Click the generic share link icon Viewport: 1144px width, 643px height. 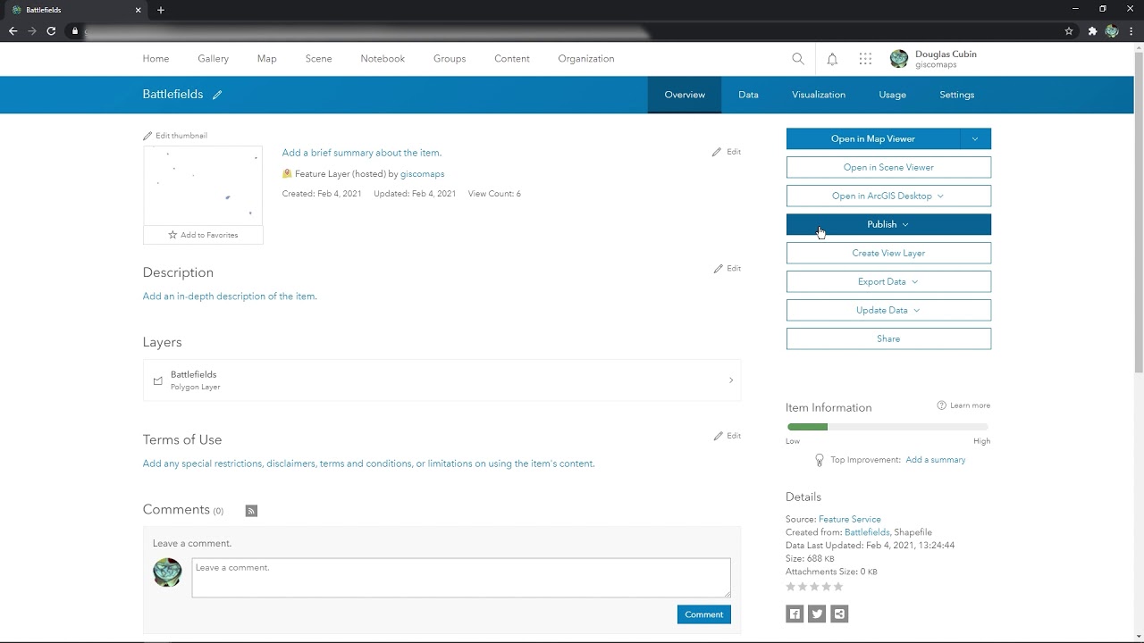click(839, 614)
